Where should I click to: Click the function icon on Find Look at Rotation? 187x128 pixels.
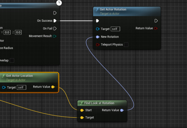click(81, 103)
